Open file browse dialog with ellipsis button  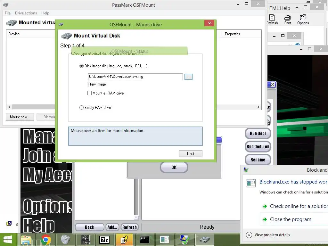[x=188, y=77]
